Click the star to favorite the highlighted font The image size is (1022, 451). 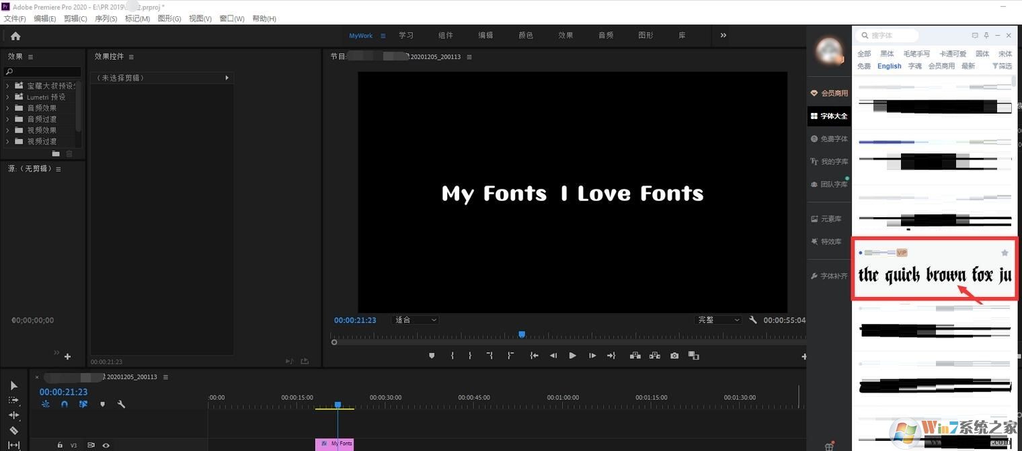1005,252
